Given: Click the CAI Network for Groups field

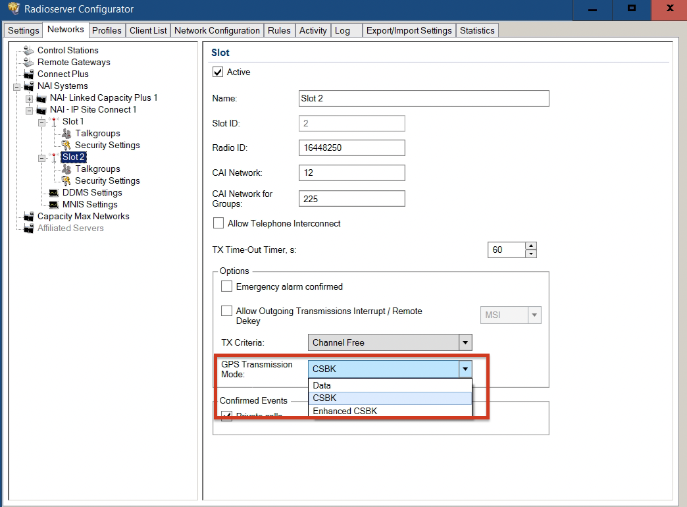Looking at the screenshot, I should (x=352, y=199).
